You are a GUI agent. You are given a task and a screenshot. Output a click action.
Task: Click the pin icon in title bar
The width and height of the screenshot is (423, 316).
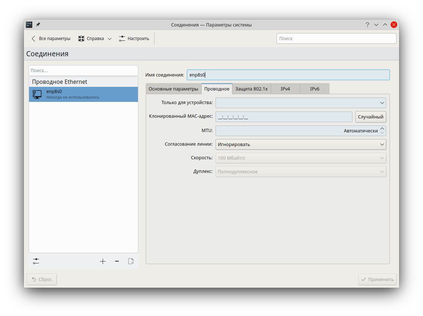point(38,25)
